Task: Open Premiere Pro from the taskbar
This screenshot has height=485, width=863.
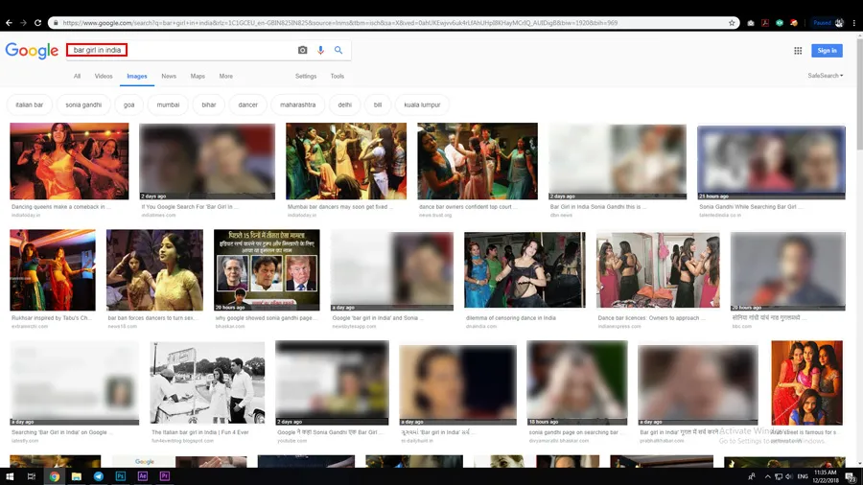Action: 164,476
